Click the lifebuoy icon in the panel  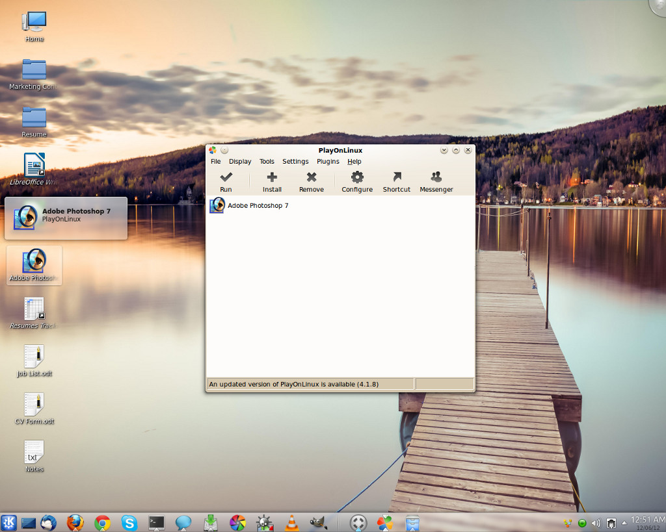click(x=358, y=523)
